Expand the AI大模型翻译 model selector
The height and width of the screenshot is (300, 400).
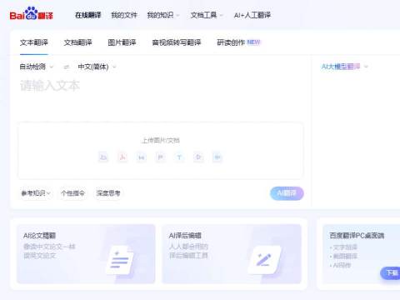click(x=344, y=67)
